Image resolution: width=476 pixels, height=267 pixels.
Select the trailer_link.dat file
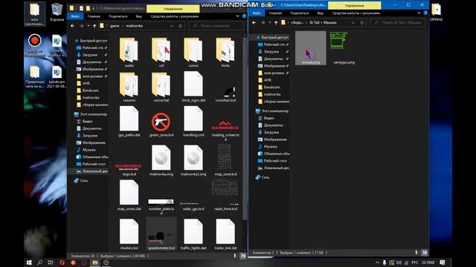coord(225,234)
